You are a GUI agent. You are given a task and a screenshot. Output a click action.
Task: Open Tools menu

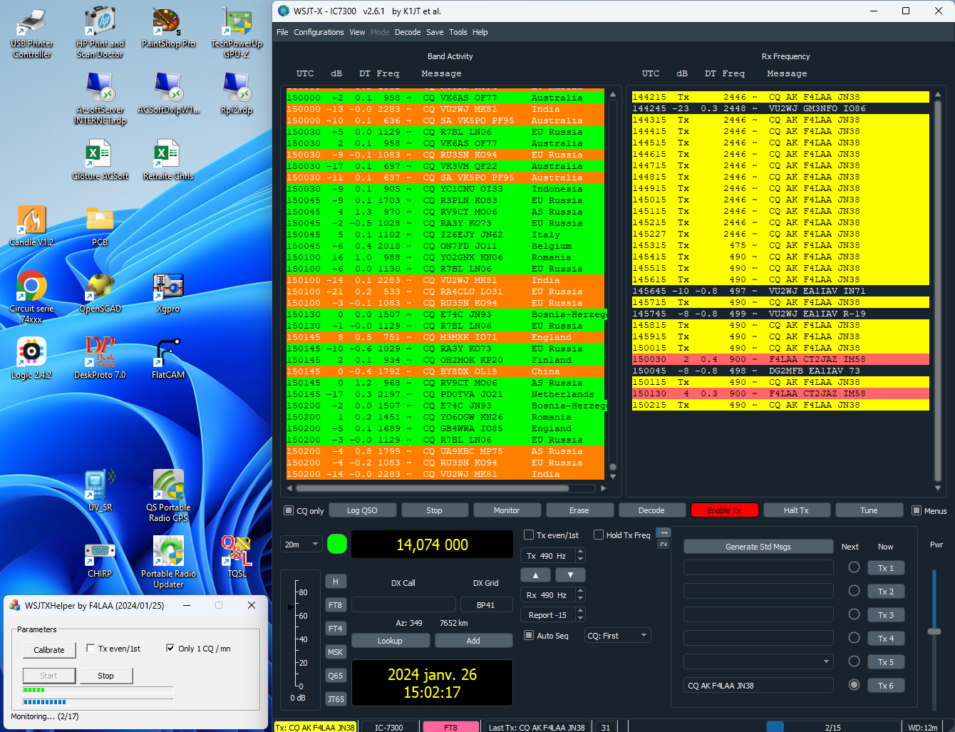click(458, 32)
